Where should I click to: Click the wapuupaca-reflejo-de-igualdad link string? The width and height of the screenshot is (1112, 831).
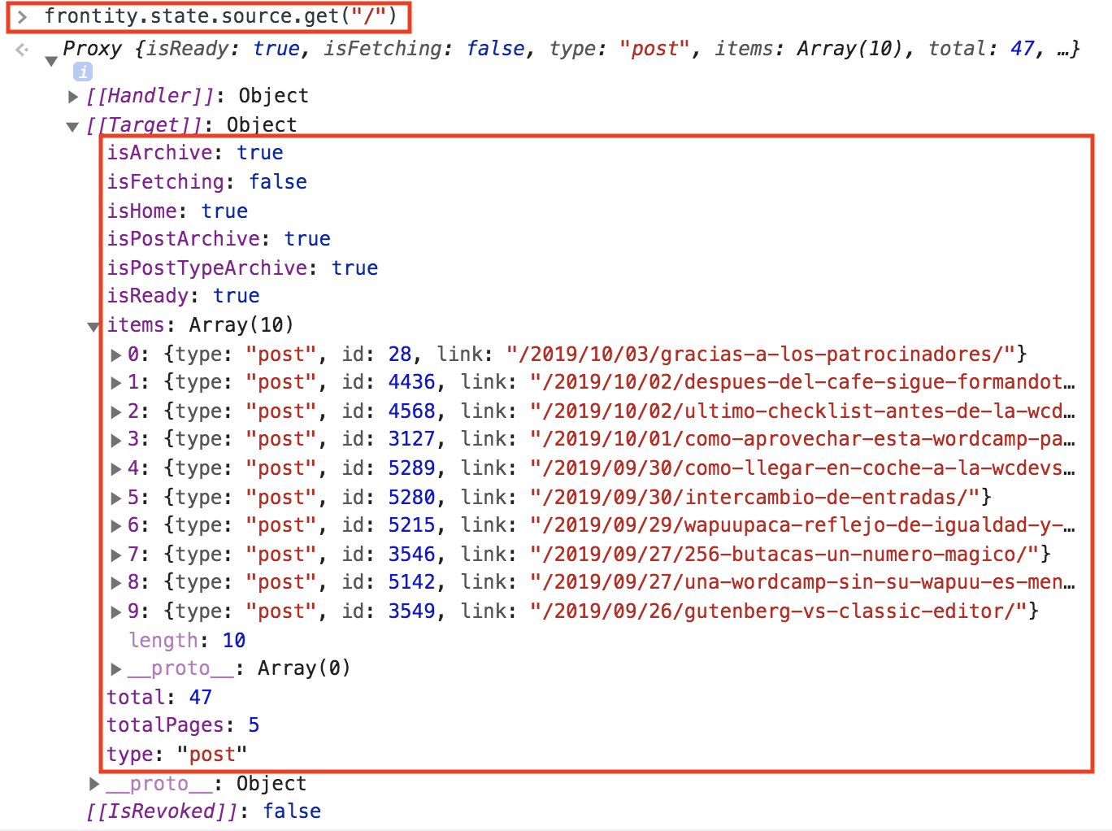802,526
